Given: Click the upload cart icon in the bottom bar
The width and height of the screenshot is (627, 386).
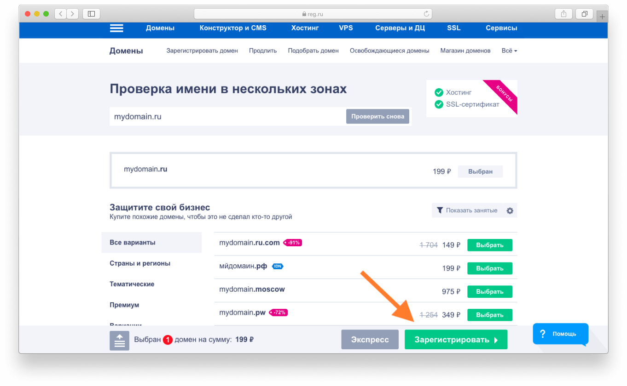Looking at the screenshot, I should pyautogui.click(x=119, y=340).
